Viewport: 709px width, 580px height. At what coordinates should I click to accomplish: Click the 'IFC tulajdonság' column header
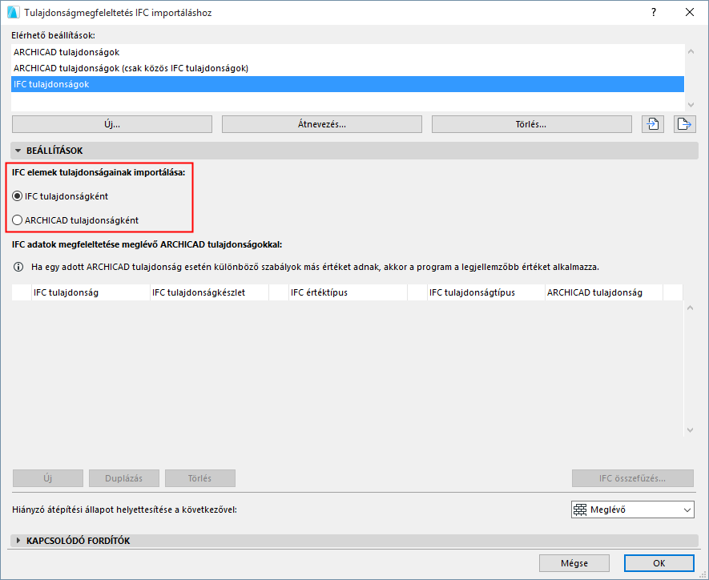(91, 292)
